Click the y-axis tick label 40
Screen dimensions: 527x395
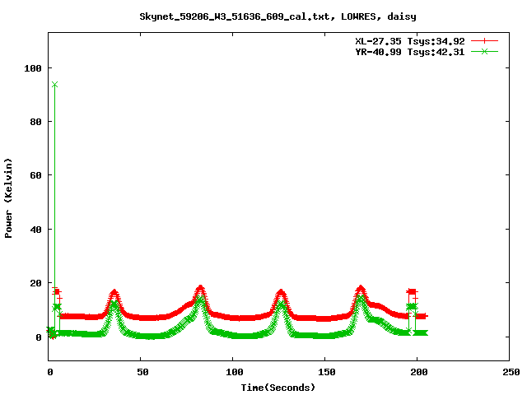pyautogui.click(x=36, y=230)
